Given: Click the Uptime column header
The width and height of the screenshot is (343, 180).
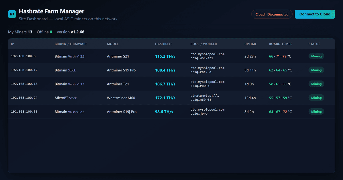Looking at the screenshot, I should pyautogui.click(x=251, y=44).
